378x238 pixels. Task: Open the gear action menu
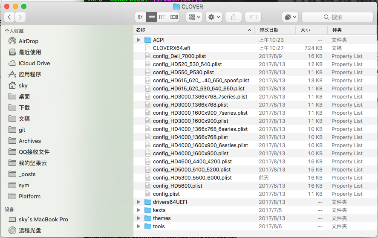214,17
